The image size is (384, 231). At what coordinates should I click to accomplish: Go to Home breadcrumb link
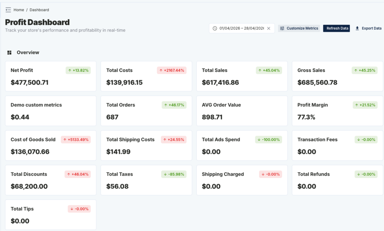[x=19, y=10]
